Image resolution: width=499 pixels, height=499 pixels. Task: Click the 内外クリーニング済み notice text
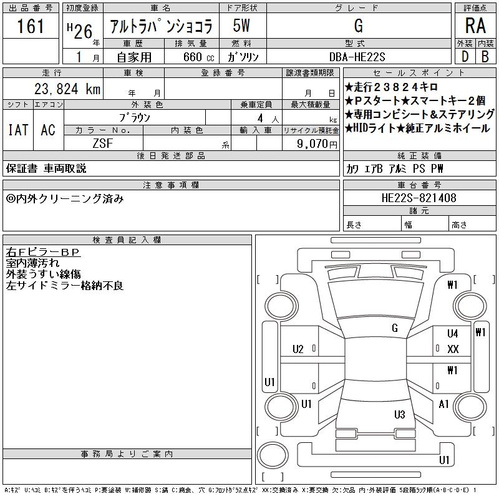(65, 198)
